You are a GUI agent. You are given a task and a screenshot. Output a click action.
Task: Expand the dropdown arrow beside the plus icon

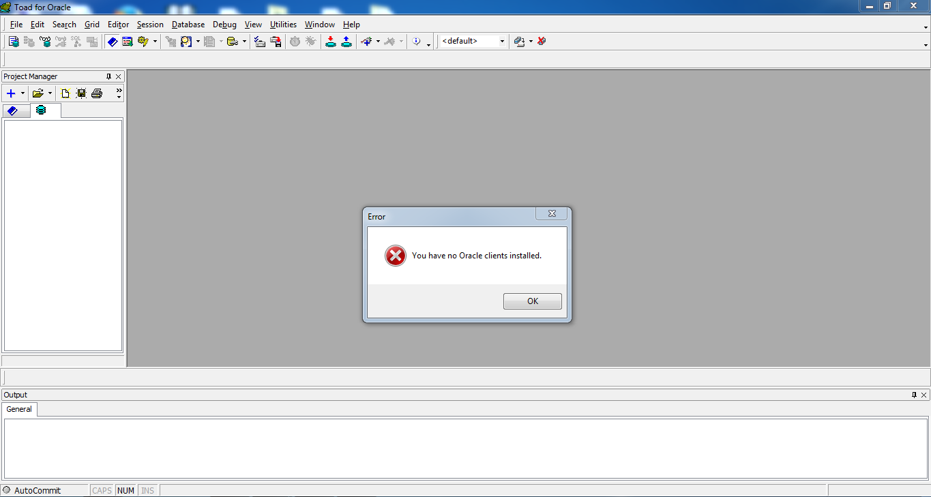(23, 93)
